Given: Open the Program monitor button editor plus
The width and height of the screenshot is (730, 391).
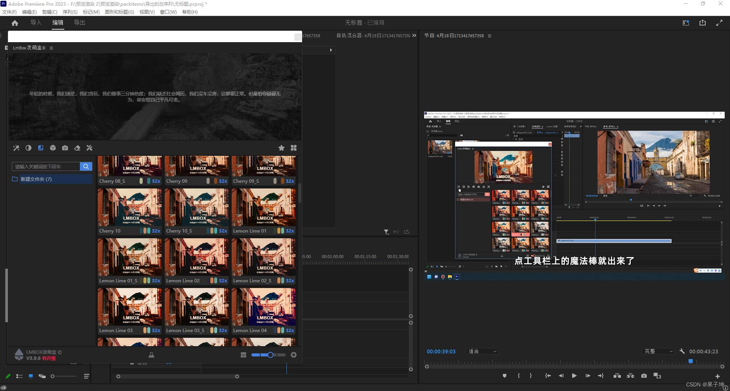Looking at the screenshot, I should (717, 377).
